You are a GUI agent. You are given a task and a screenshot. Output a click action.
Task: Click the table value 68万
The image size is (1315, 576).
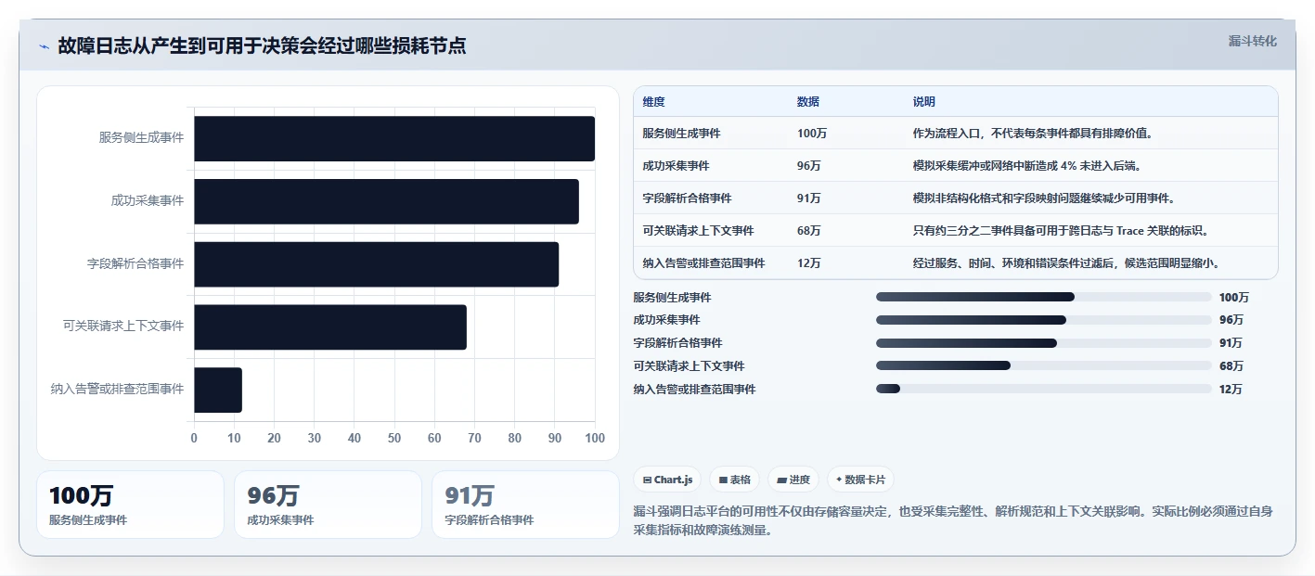(809, 231)
